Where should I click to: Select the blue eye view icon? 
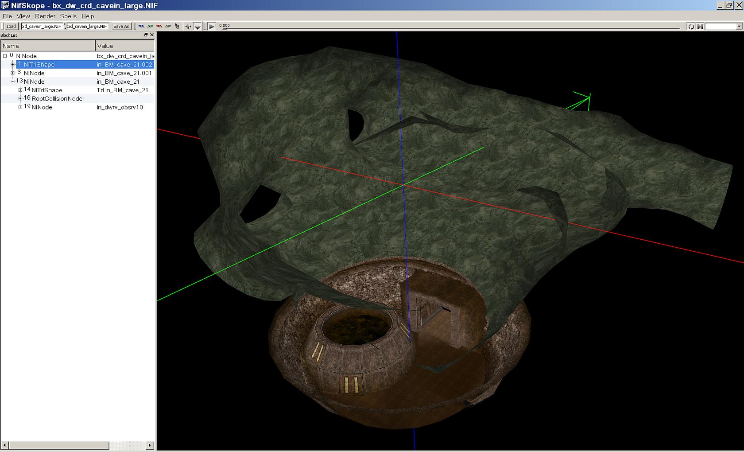(141, 26)
